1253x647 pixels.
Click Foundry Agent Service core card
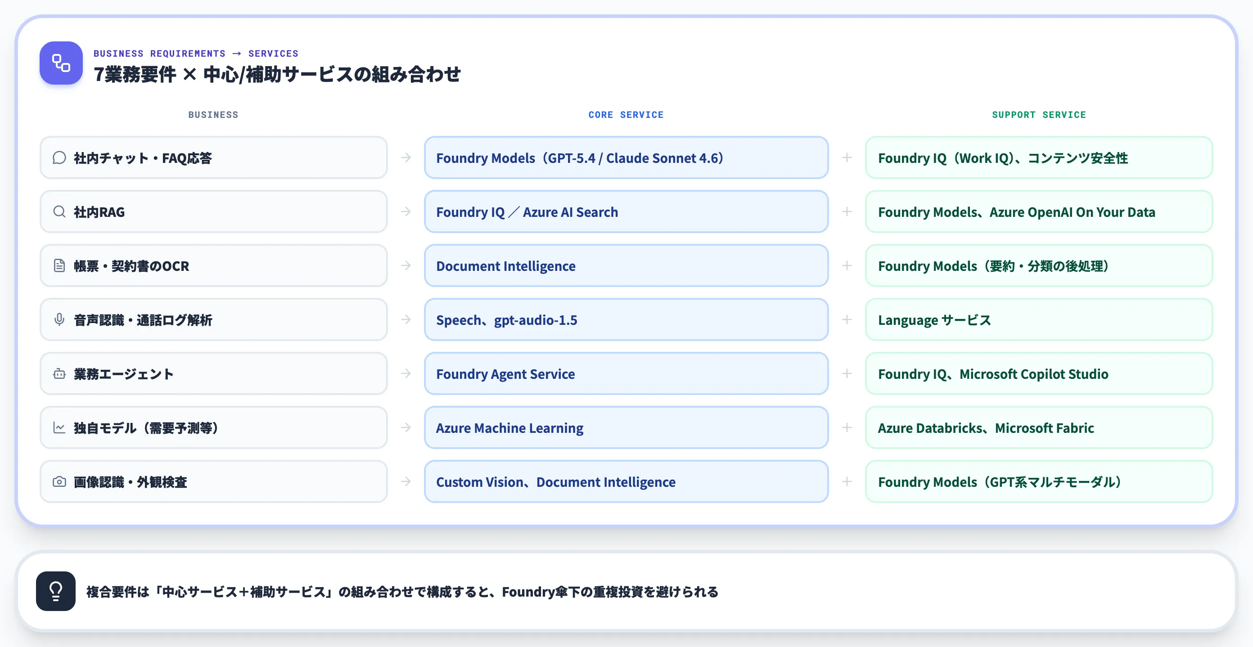tap(626, 373)
